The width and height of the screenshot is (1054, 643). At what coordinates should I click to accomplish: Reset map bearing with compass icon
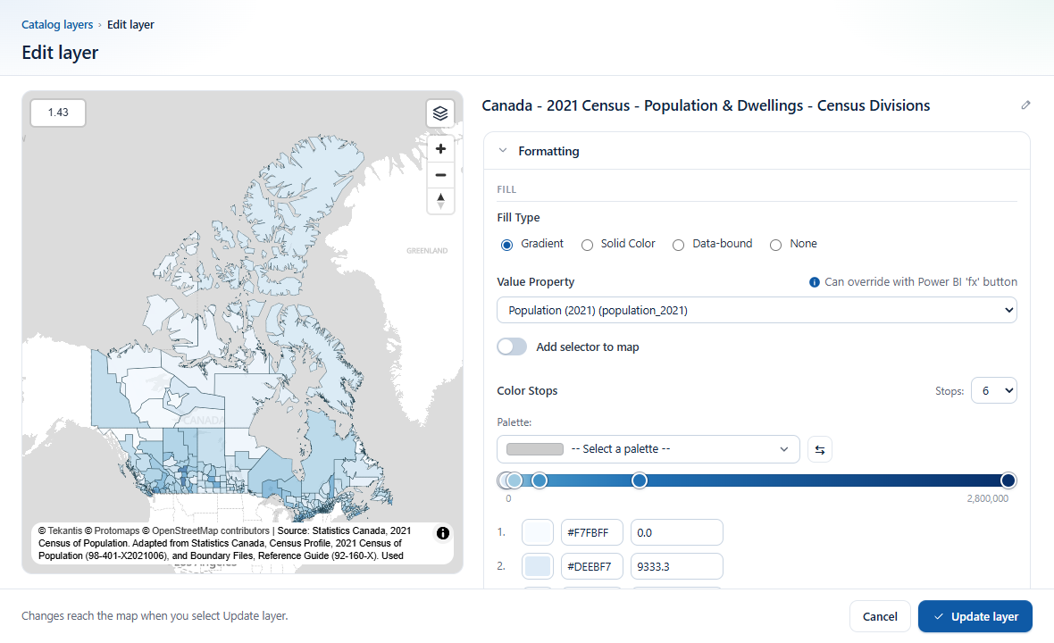click(x=440, y=201)
